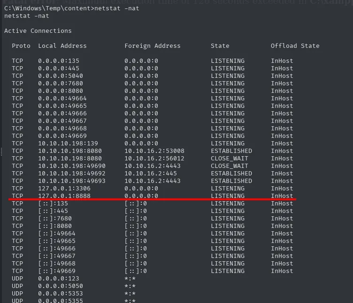Click LISTENING state in the 127.0.0.1:3306 row
Image resolution: width=353 pixels, height=303 pixels.
[228, 189]
